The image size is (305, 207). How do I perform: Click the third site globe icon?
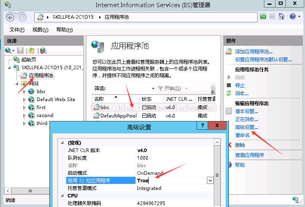[31, 123]
